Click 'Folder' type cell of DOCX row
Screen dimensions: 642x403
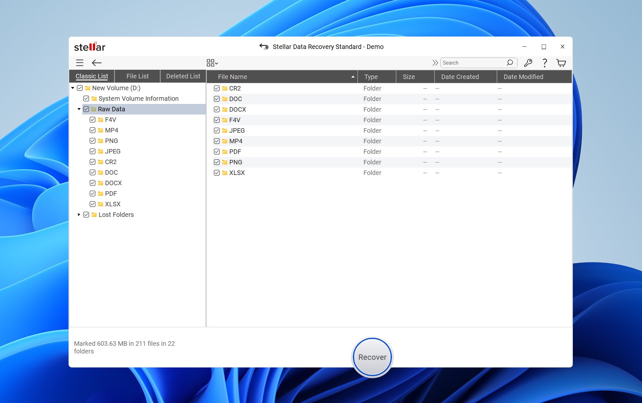pyautogui.click(x=372, y=109)
